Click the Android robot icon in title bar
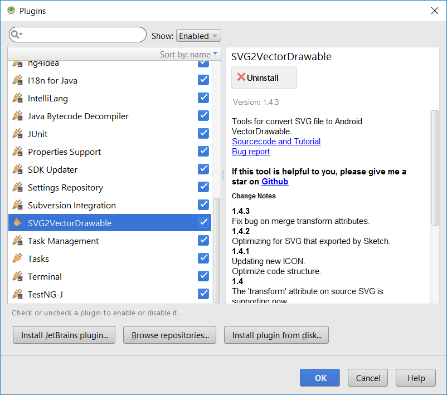This screenshot has width=447, height=395. [11, 11]
